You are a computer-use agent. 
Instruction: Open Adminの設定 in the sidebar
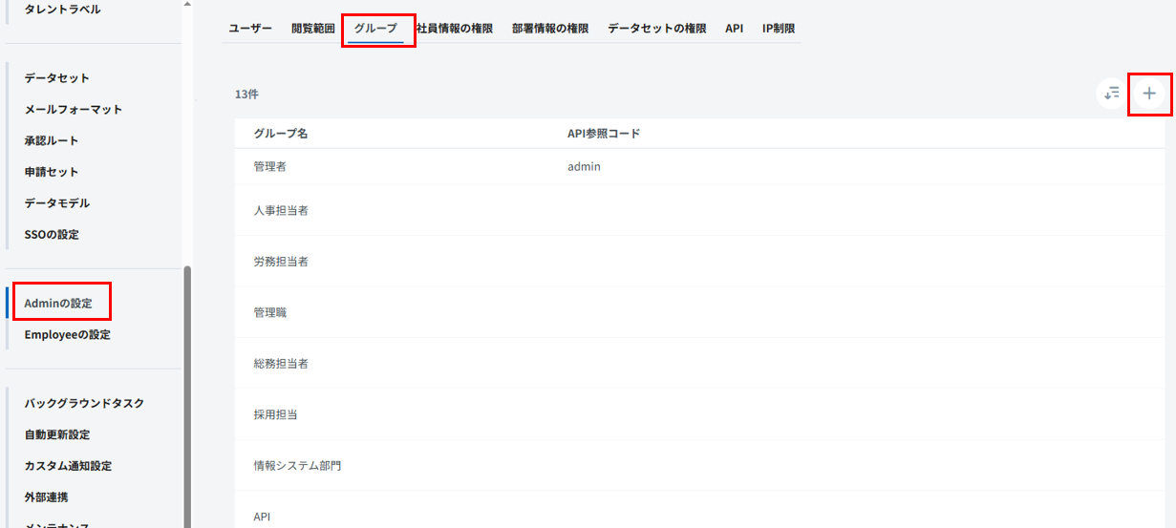[x=58, y=304]
